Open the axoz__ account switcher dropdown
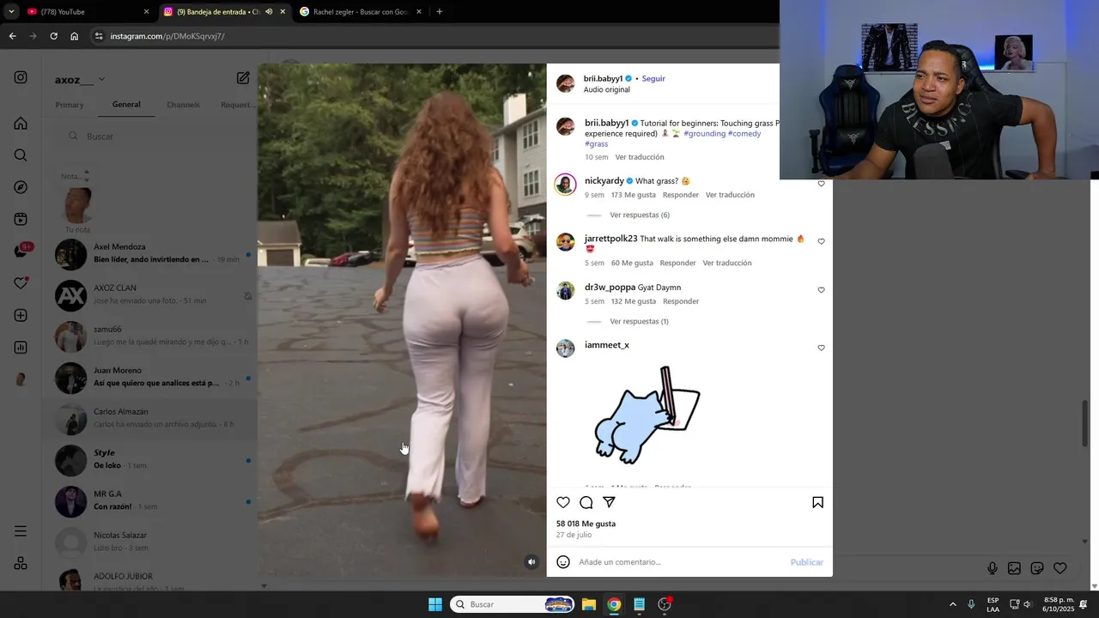The height and width of the screenshot is (618, 1099). [x=80, y=79]
